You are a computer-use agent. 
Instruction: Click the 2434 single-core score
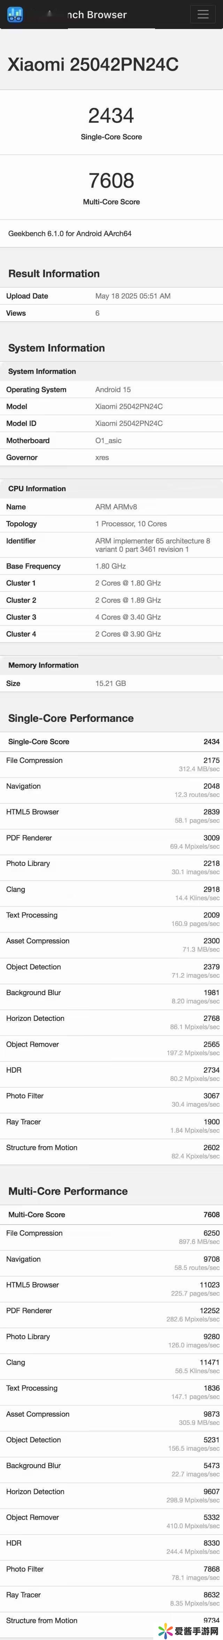(x=111, y=116)
